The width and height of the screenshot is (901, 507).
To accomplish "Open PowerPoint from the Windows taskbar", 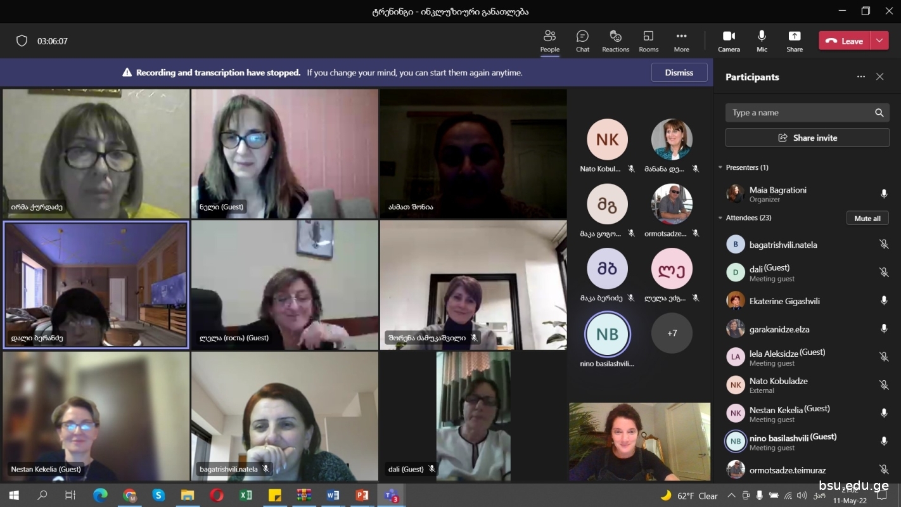I will pyautogui.click(x=362, y=496).
